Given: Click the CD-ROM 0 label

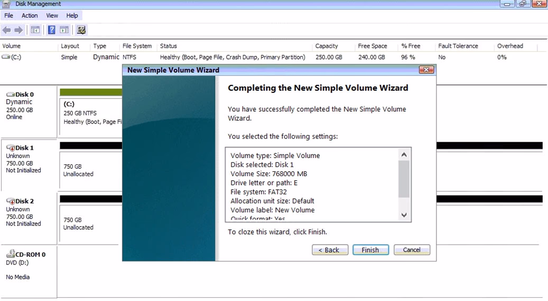Looking at the screenshot, I should coord(31,255).
